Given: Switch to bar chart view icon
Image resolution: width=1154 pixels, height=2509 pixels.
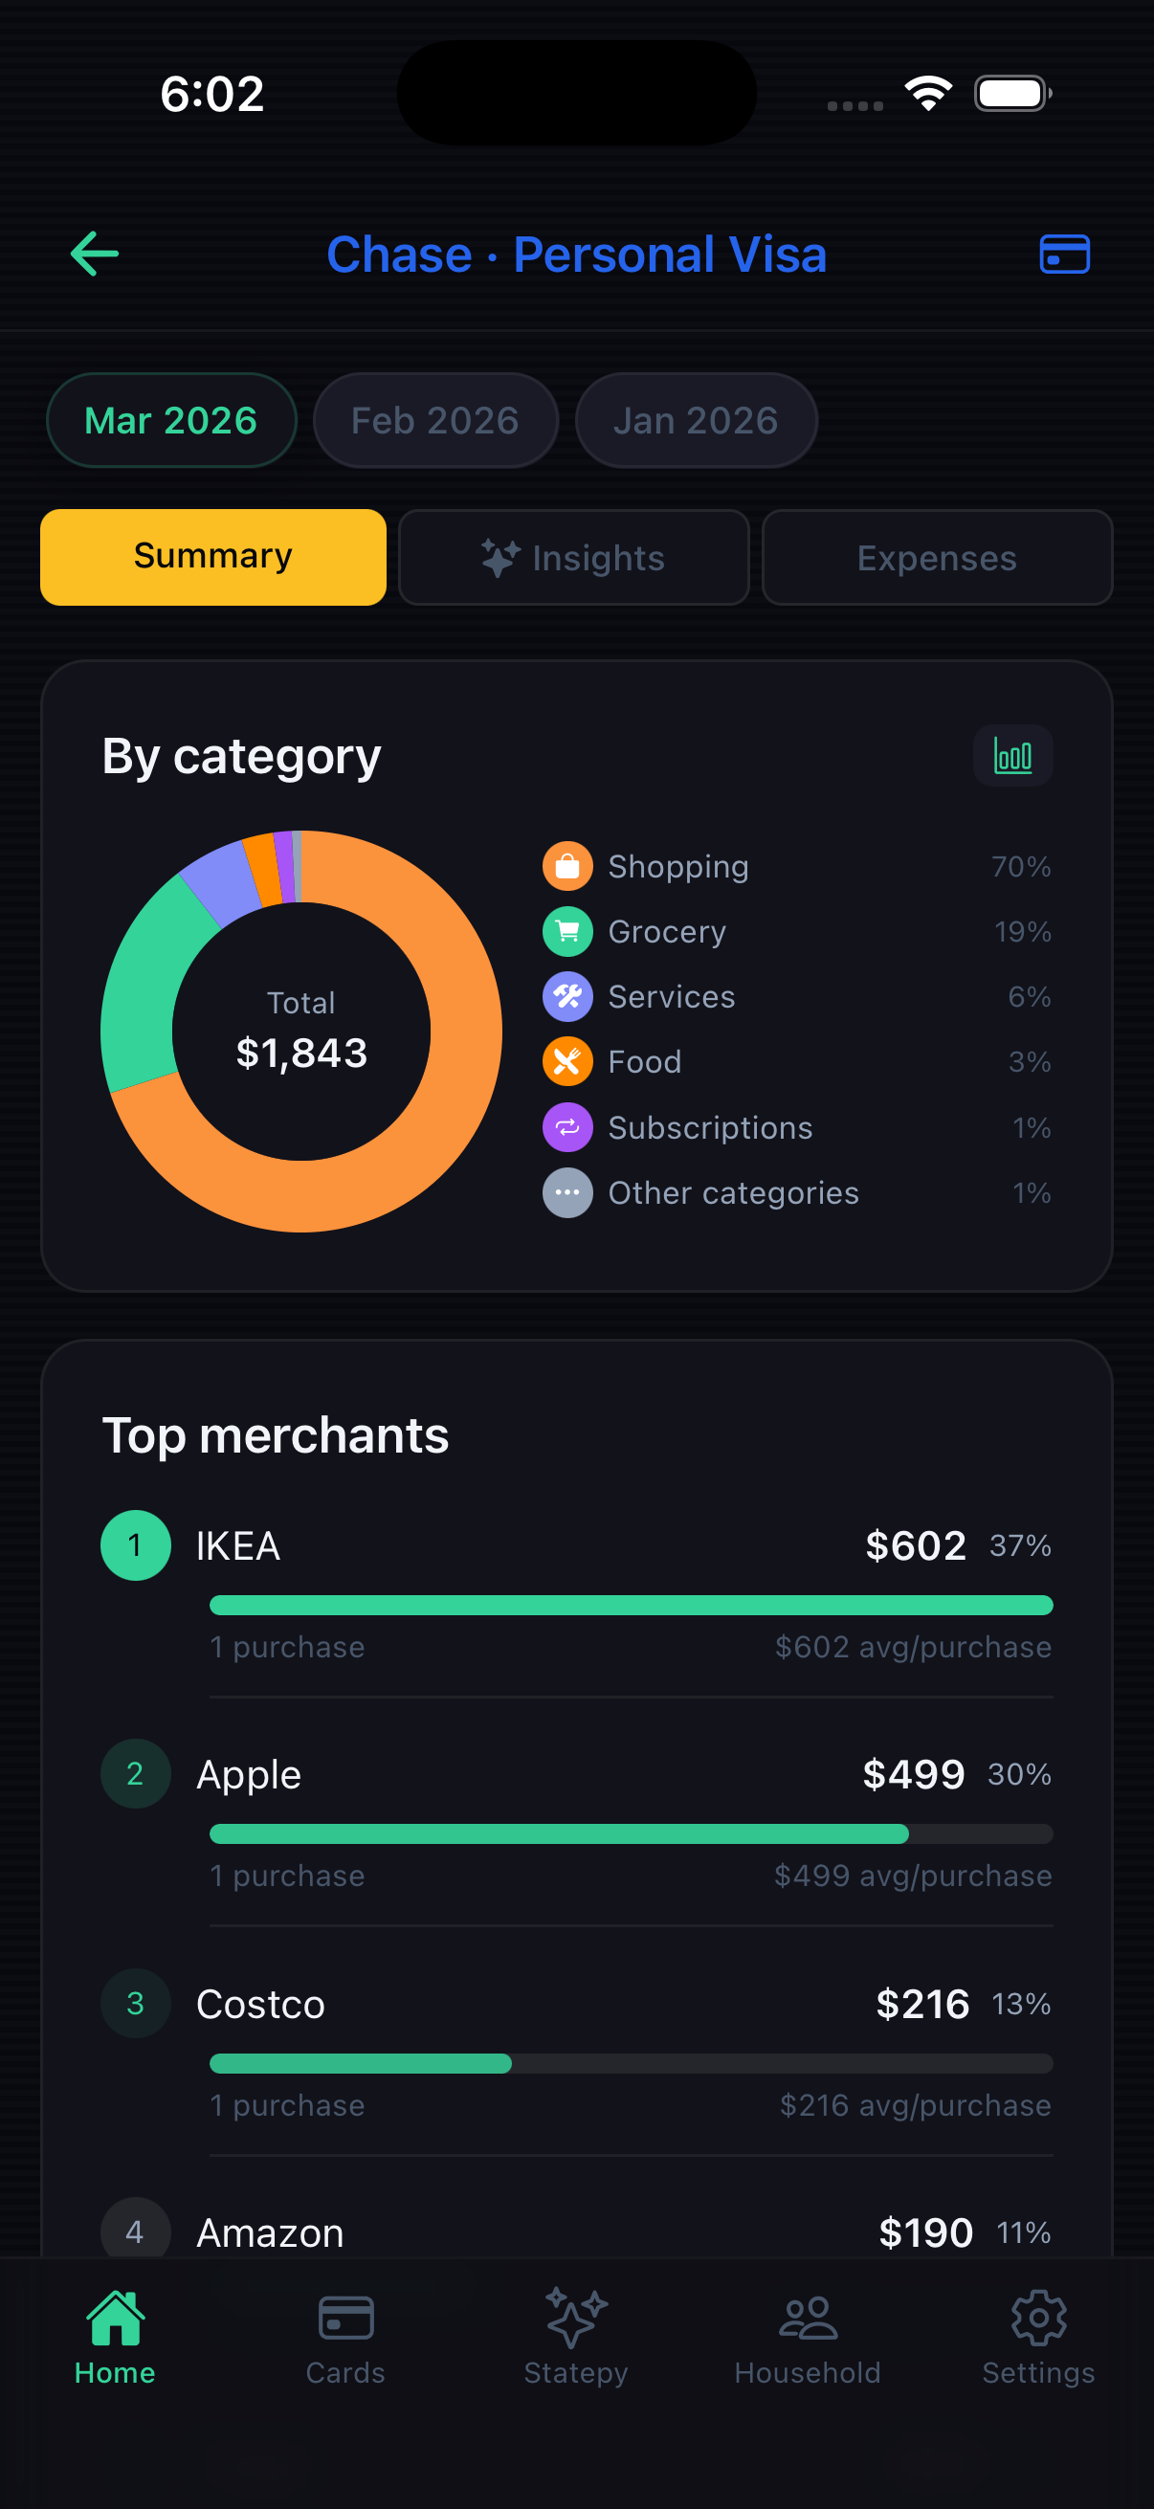Looking at the screenshot, I should [x=1012, y=756].
